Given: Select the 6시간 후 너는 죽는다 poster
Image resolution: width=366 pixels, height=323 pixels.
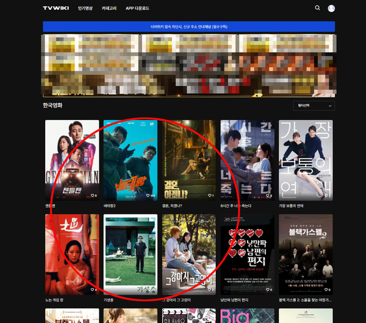Looking at the screenshot, I should click(248, 160).
